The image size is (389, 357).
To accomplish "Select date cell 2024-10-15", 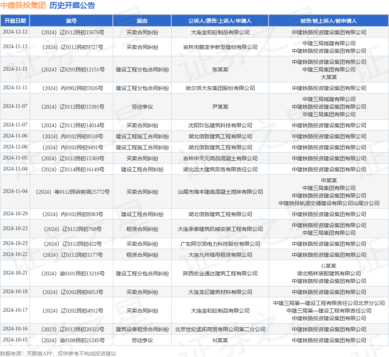I will [15, 340].
